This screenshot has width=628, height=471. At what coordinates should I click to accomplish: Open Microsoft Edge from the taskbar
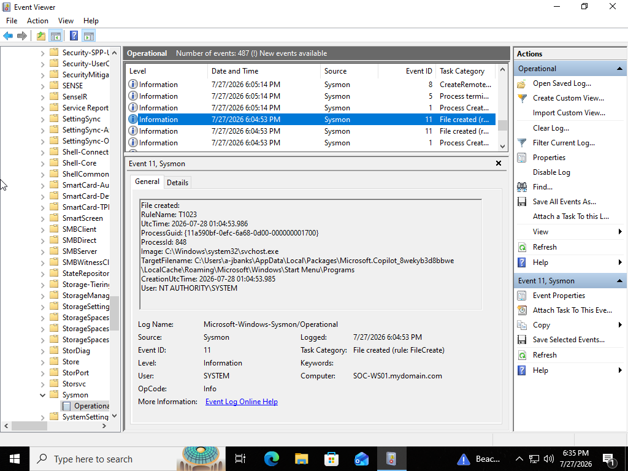[272, 459]
